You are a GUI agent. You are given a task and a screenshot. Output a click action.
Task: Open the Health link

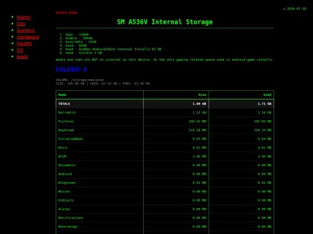click(x=24, y=43)
